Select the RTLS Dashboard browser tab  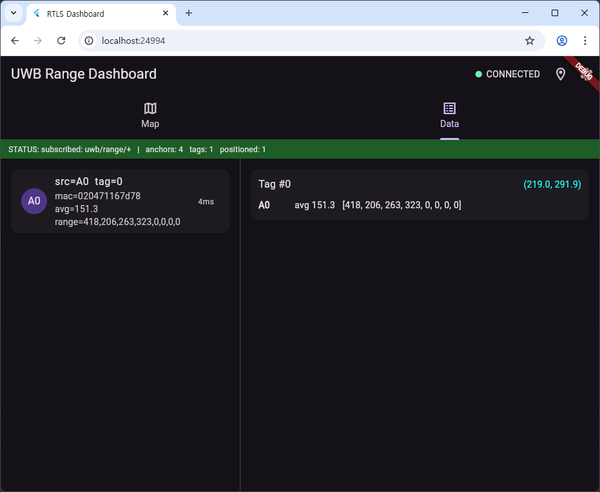pyautogui.click(x=101, y=14)
